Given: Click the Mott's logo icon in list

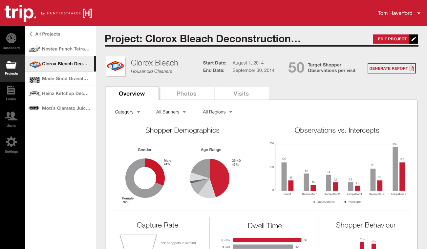Looking at the screenshot, I should tap(34, 108).
